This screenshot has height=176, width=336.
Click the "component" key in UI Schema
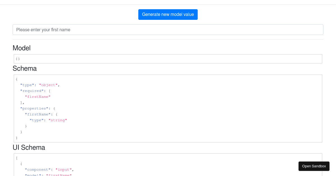click(x=38, y=170)
